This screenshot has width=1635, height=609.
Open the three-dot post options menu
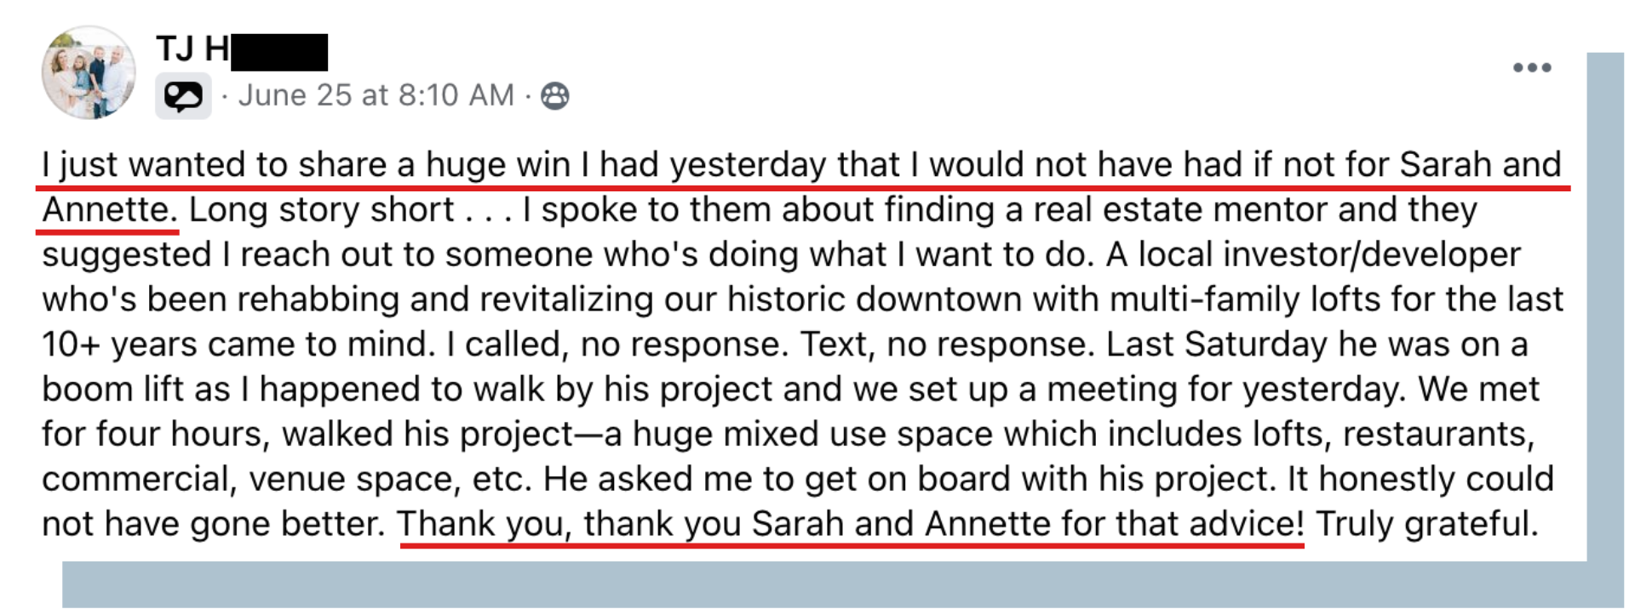pyautogui.click(x=1532, y=68)
